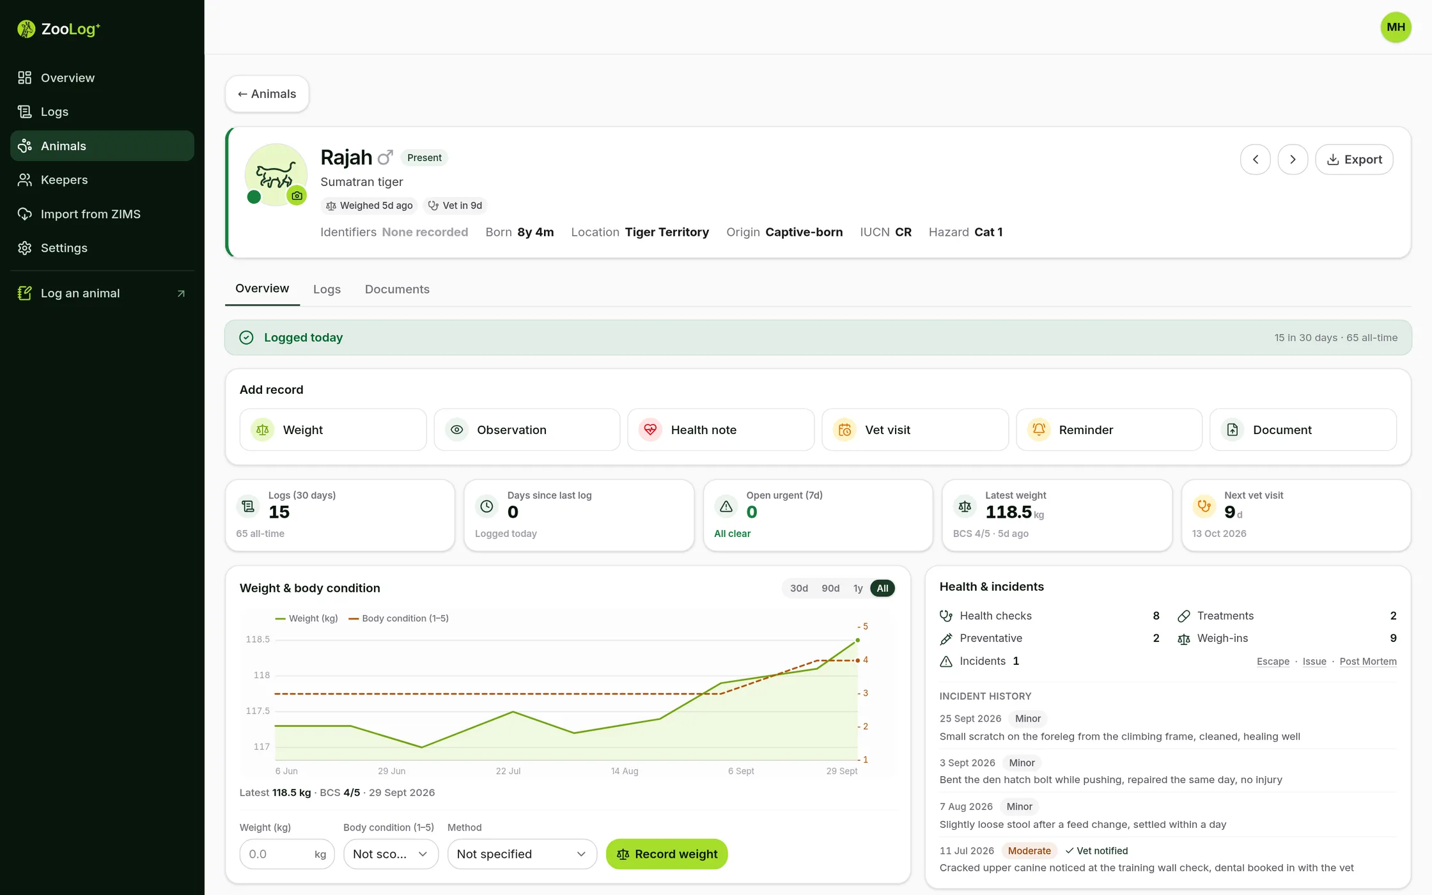Add a Health note record

(721, 430)
